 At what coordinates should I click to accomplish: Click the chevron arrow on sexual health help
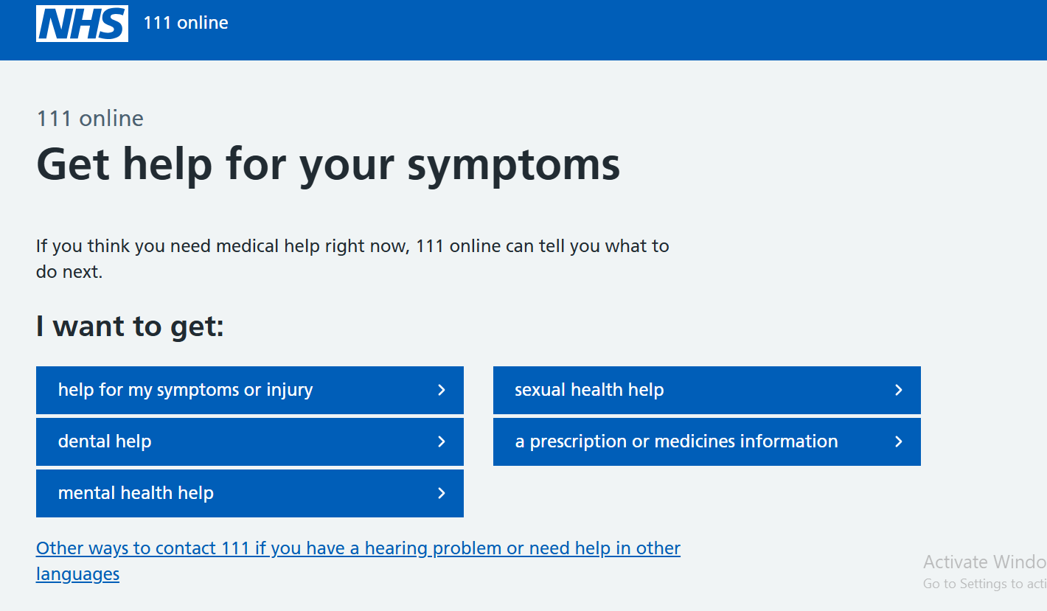pyautogui.click(x=898, y=390)
